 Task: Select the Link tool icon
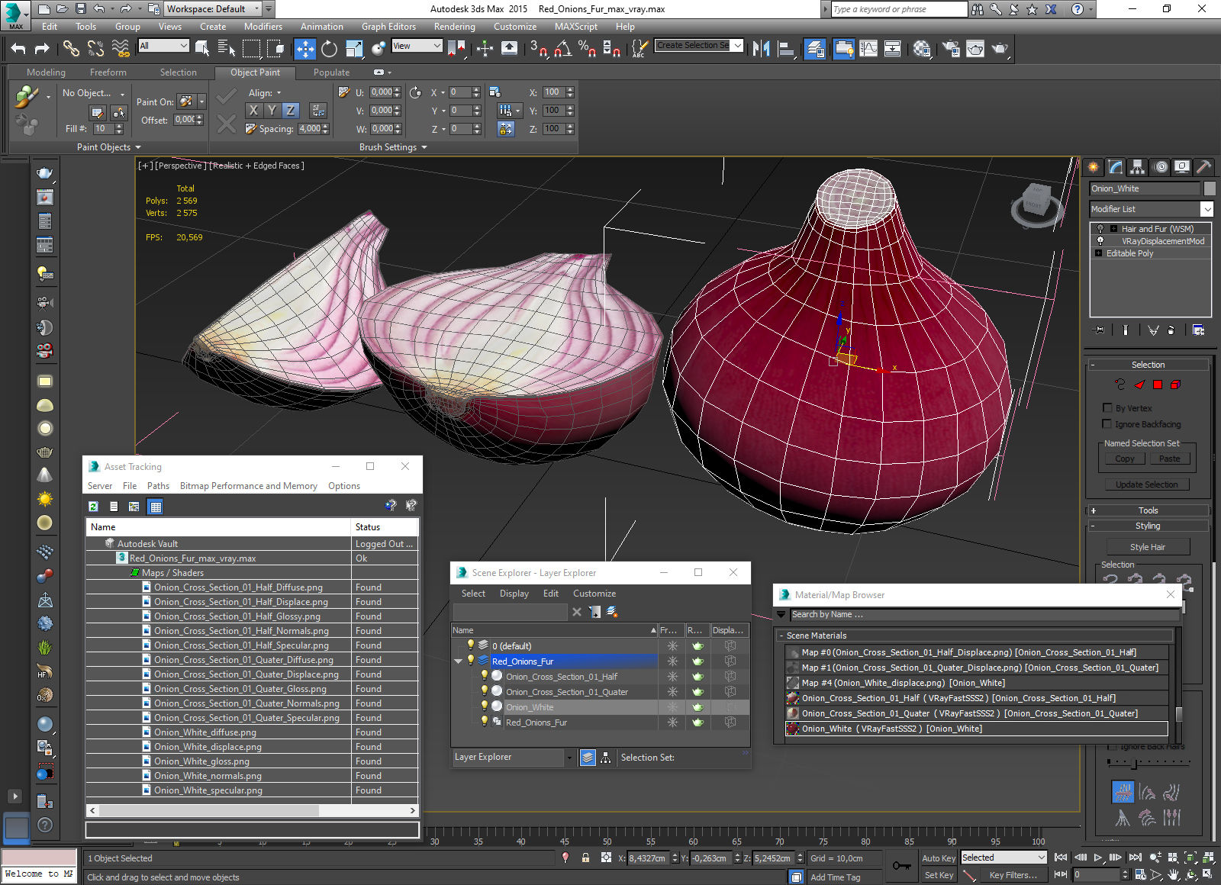coord(71,49)
